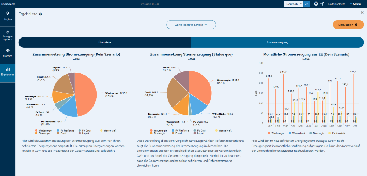Click Go to Results Layers button
The height and width of the screenshot is (176, 367).
click(191, 25)
